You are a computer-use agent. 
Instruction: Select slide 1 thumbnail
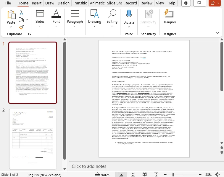pos(33,73)
